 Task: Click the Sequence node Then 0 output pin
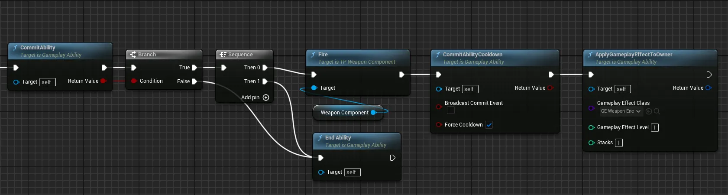tap(265, 68)
